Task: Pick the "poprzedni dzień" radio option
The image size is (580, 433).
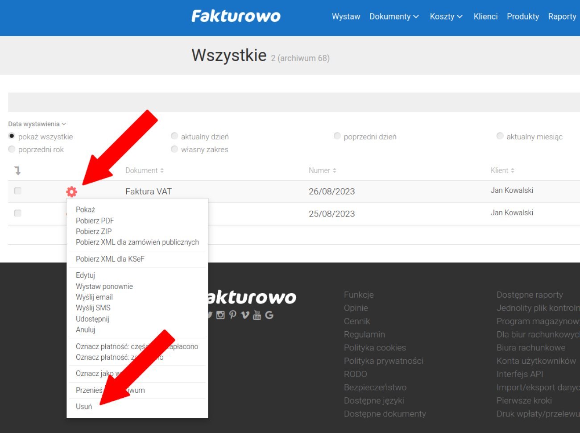Action: click(x=337, y=136)
